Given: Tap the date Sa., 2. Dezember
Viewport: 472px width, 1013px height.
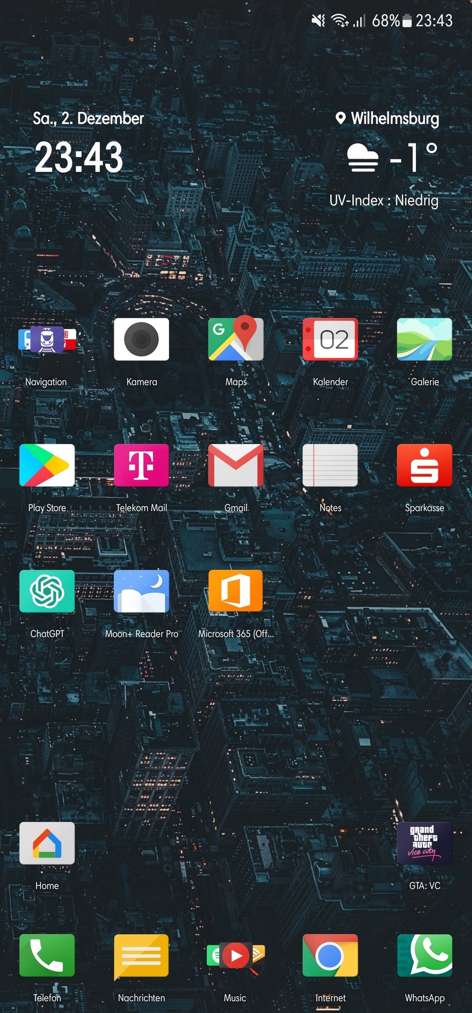Looking at the screenshot, I should pos(89,119).
